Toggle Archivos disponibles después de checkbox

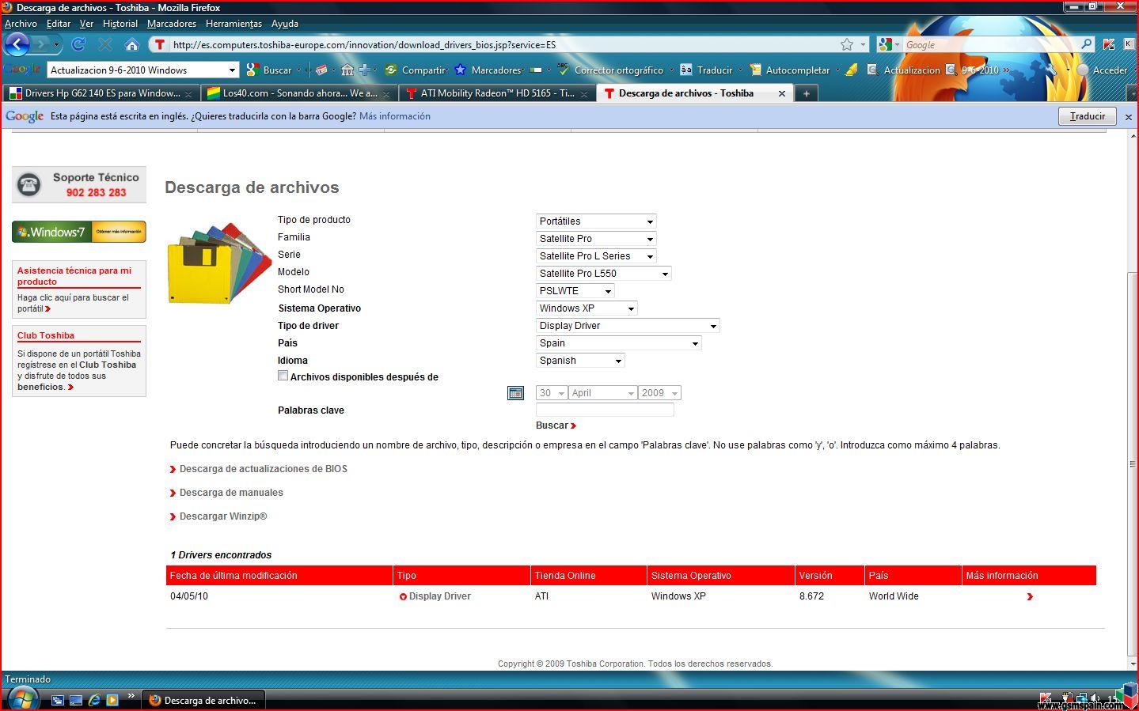(x=283, y=376)
